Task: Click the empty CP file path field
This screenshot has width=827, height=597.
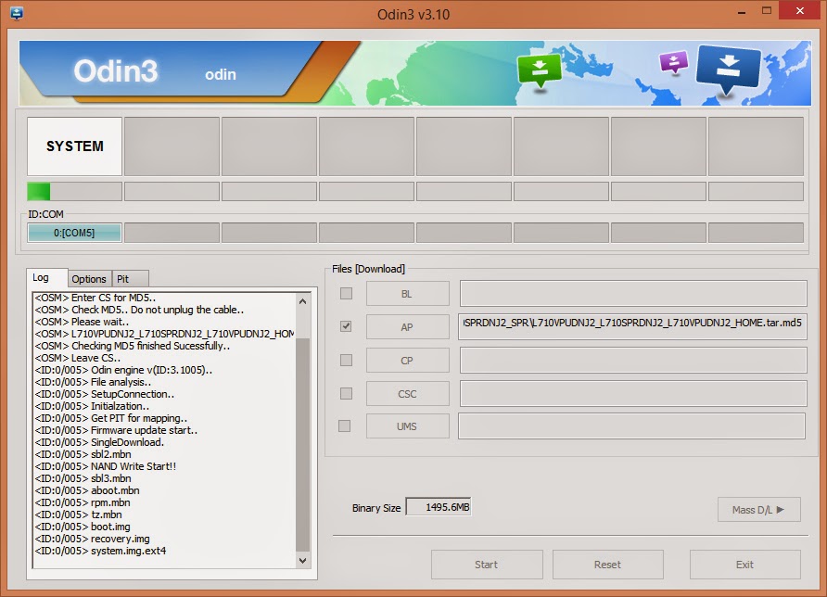Action: 633,361
